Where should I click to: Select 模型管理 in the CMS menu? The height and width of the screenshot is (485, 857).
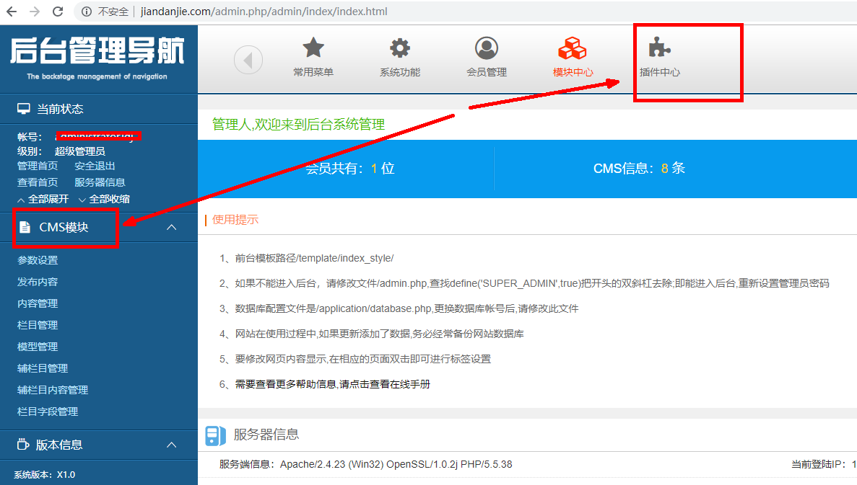click(38, 347)
